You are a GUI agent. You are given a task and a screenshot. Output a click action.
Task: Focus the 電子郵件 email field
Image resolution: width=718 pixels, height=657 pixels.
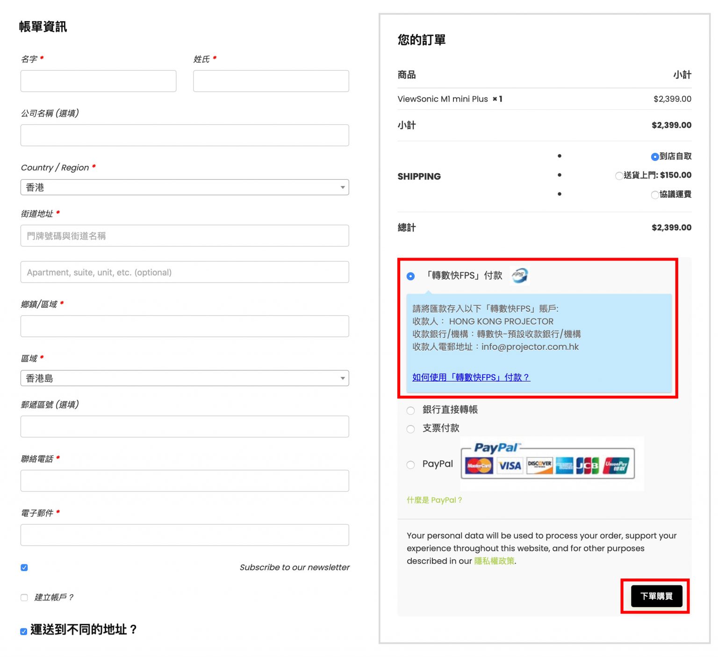185,535
